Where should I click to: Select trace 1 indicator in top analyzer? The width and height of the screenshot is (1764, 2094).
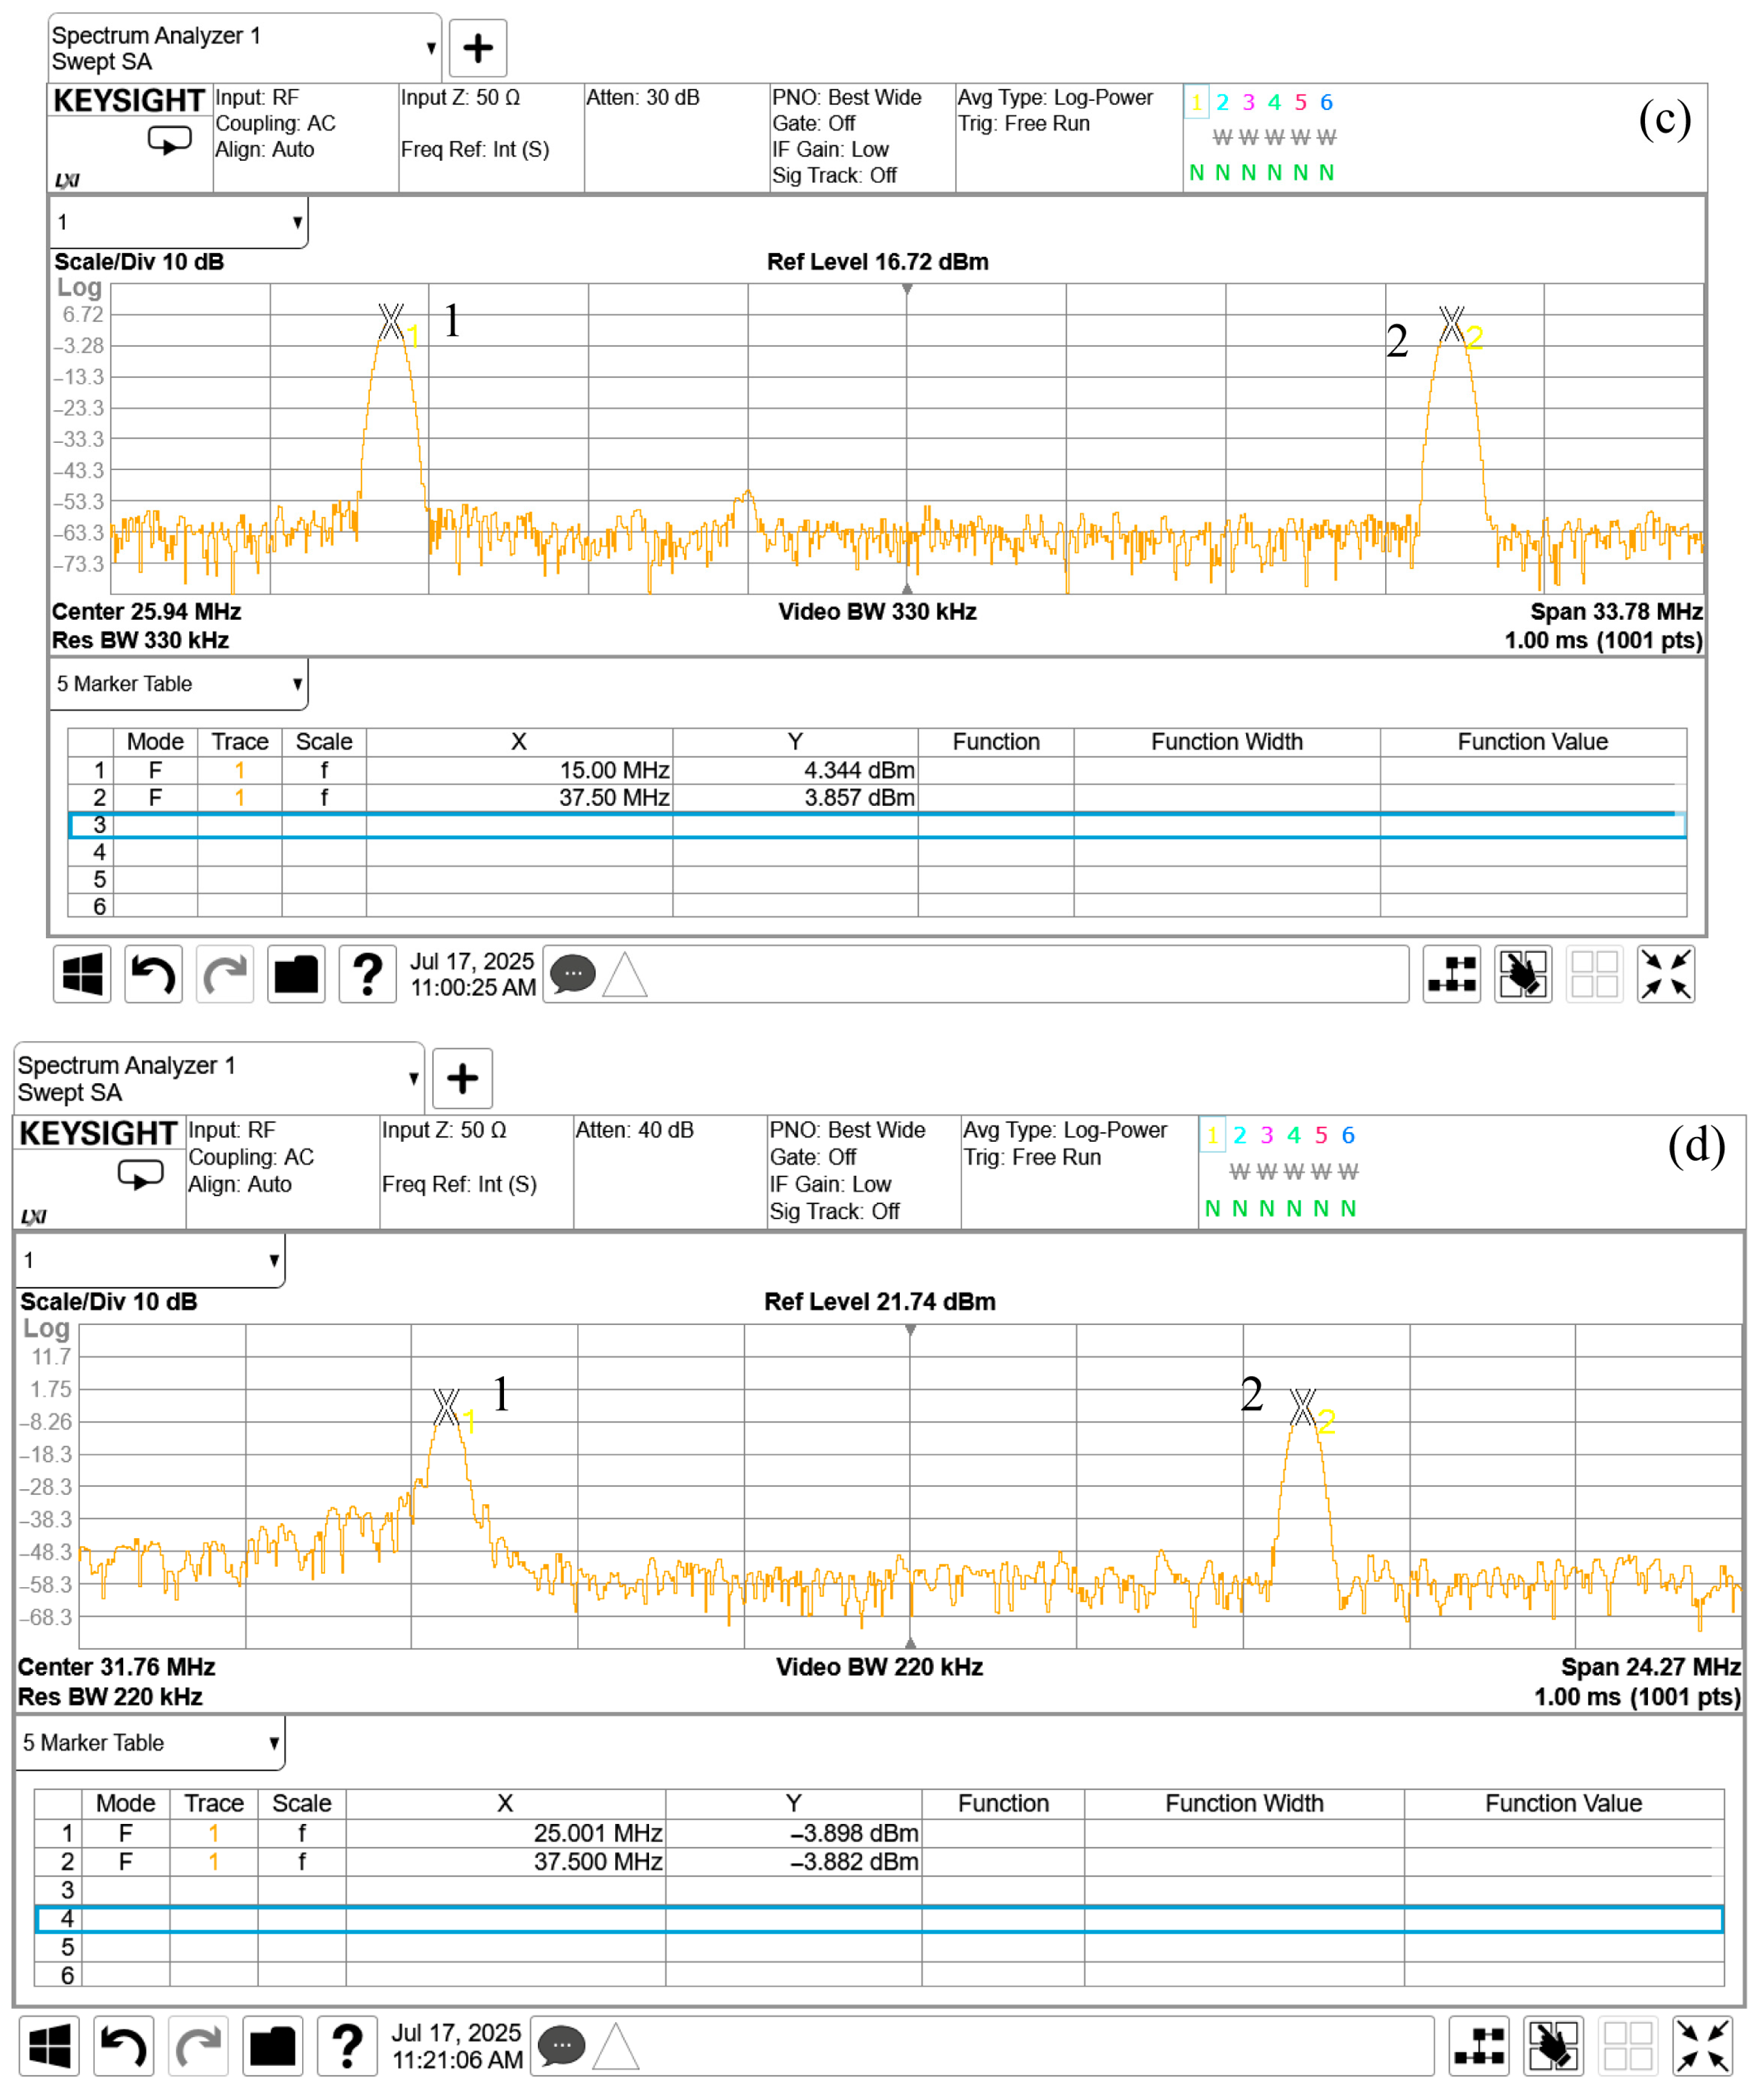pos(1196,102)
